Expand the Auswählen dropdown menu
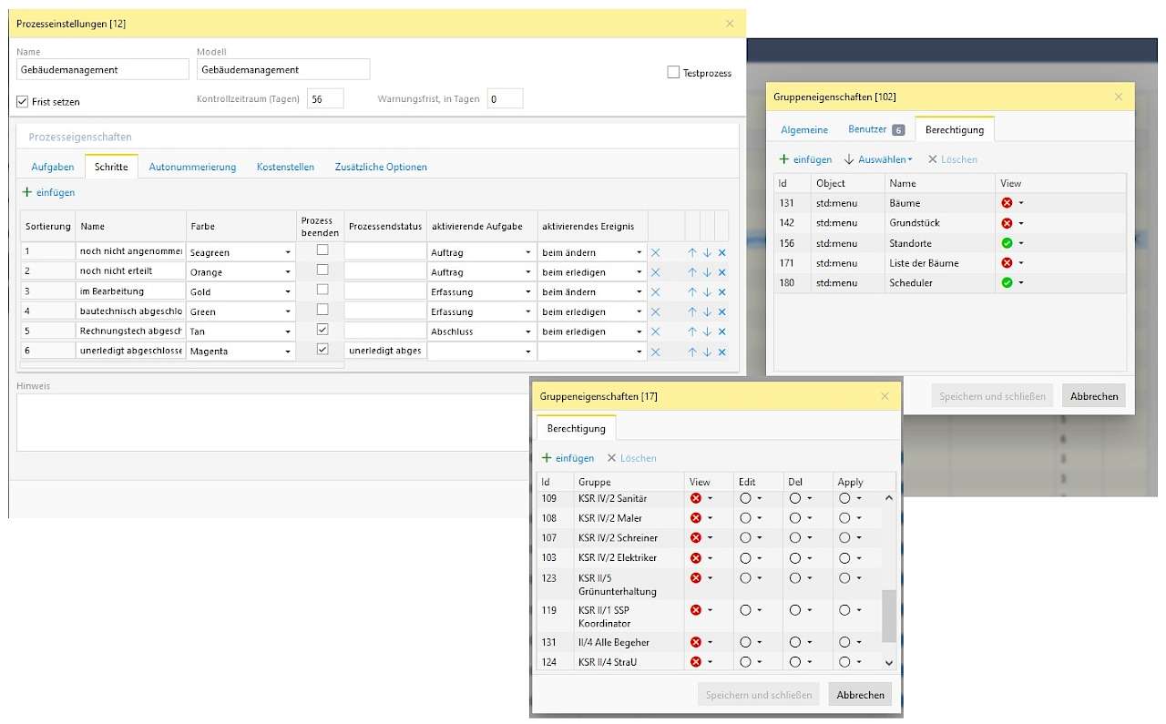 click(x=878, y=159)
